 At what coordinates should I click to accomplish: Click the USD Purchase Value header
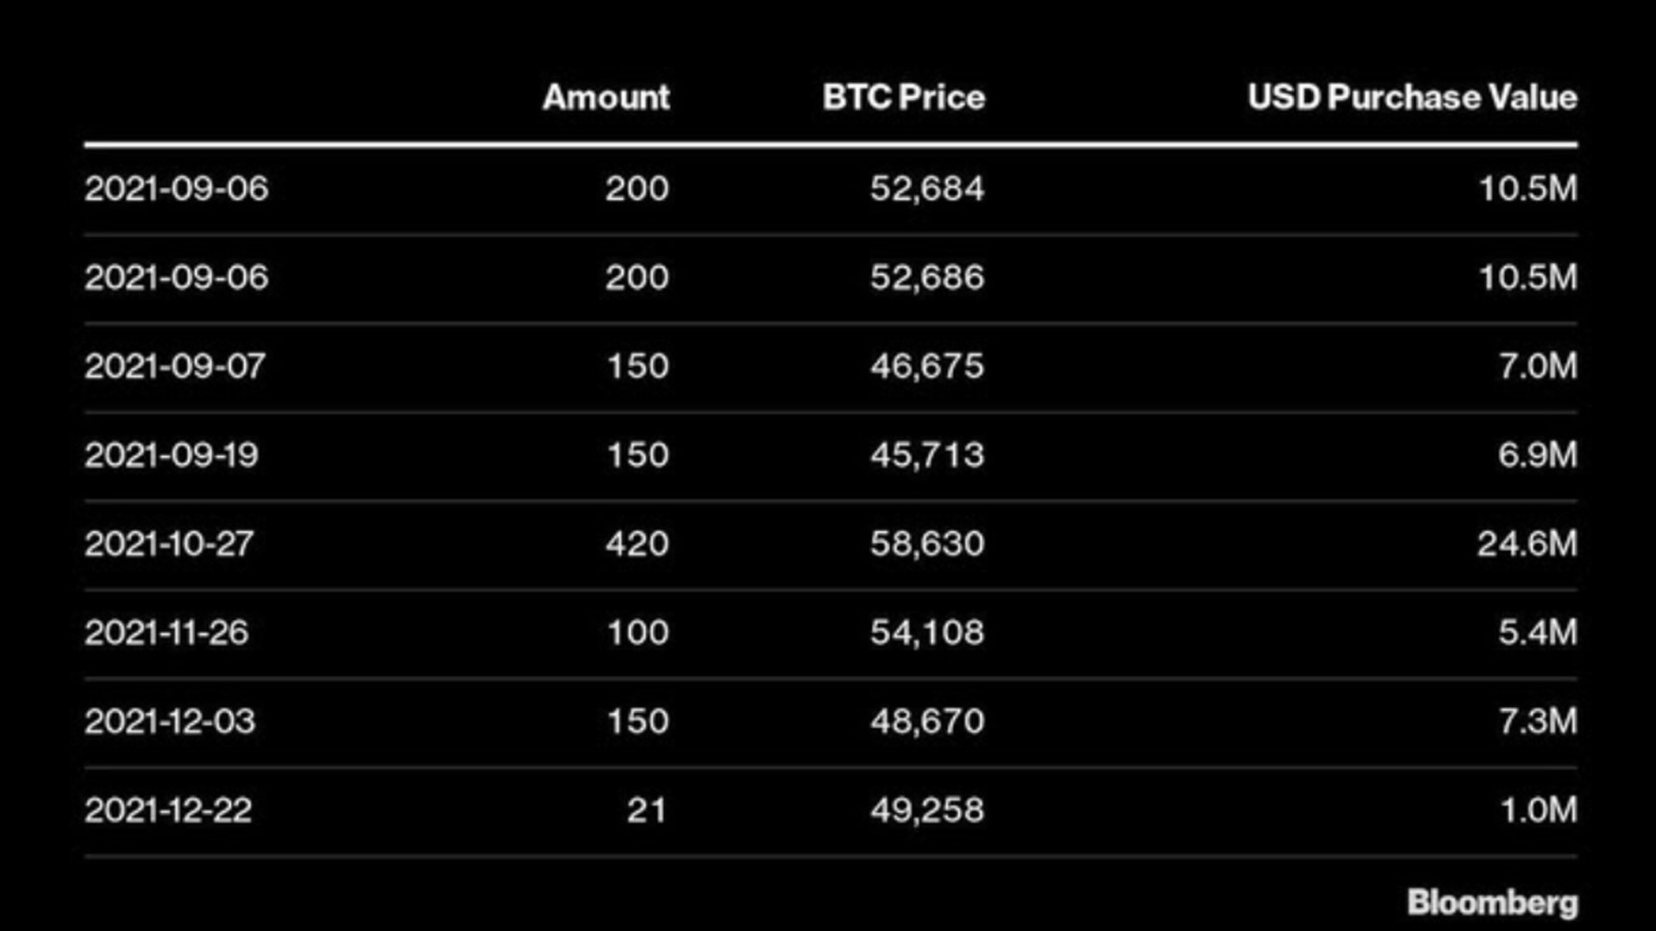coord(1413,97)
